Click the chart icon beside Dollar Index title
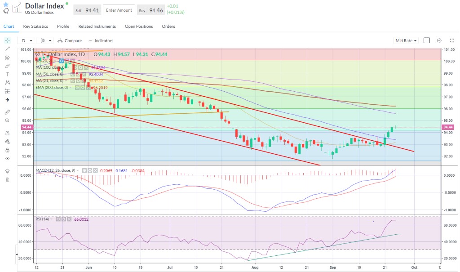460x272 pixels. pos(17,8)
